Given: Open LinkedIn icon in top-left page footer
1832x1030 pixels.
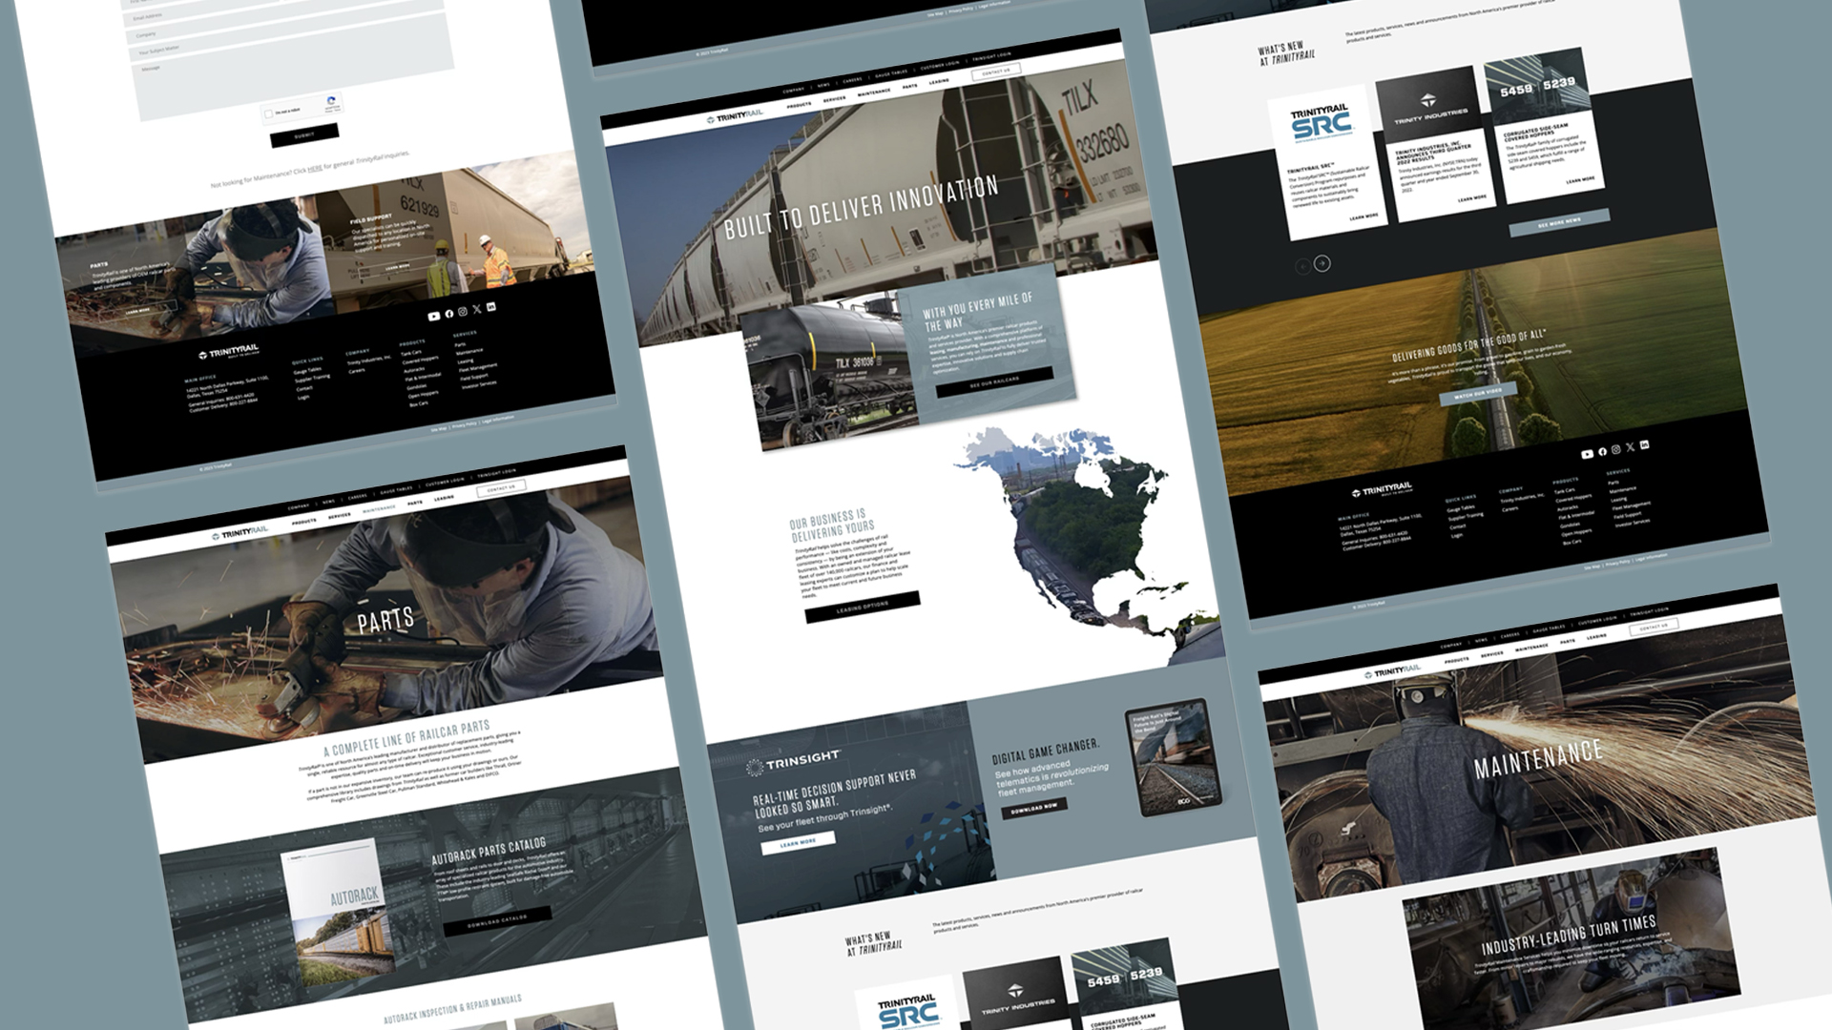Looking at the screenshot, I should pos(490,307).
